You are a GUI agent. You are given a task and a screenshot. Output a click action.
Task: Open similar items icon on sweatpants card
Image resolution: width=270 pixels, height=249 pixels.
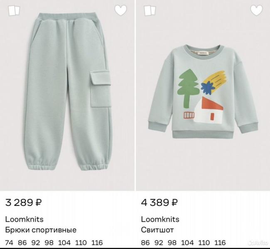click(x=14, y=10)
